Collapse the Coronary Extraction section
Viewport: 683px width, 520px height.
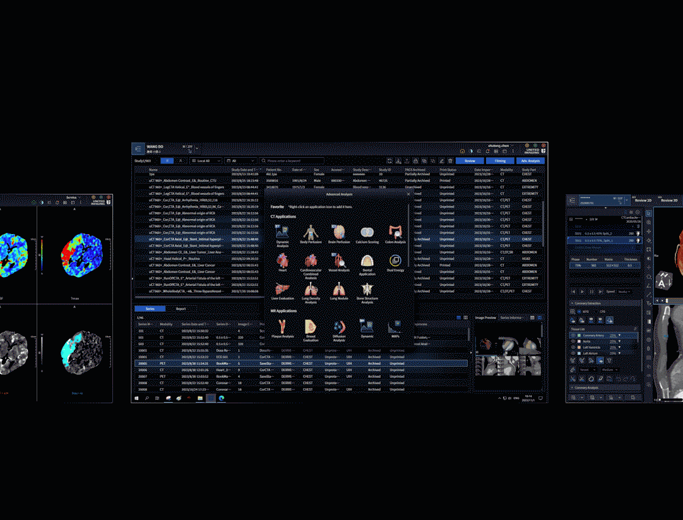pyautogui.click(x=572, y=303)
